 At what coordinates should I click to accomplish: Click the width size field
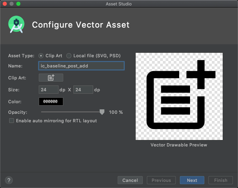pyautogui.click(x=49, y=90)
